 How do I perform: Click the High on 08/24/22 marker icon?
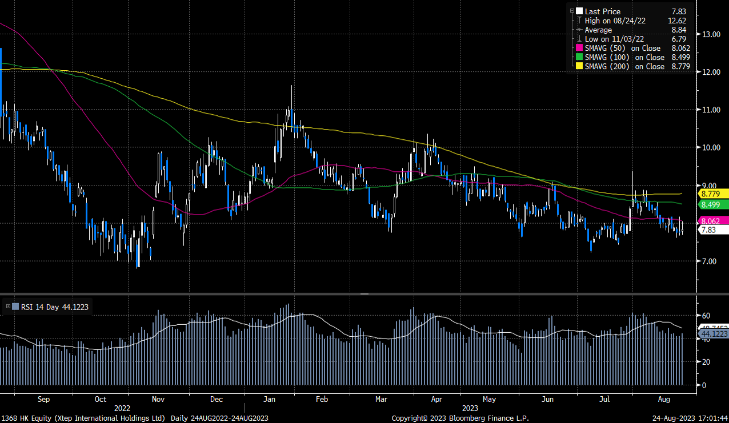(579, 21)
